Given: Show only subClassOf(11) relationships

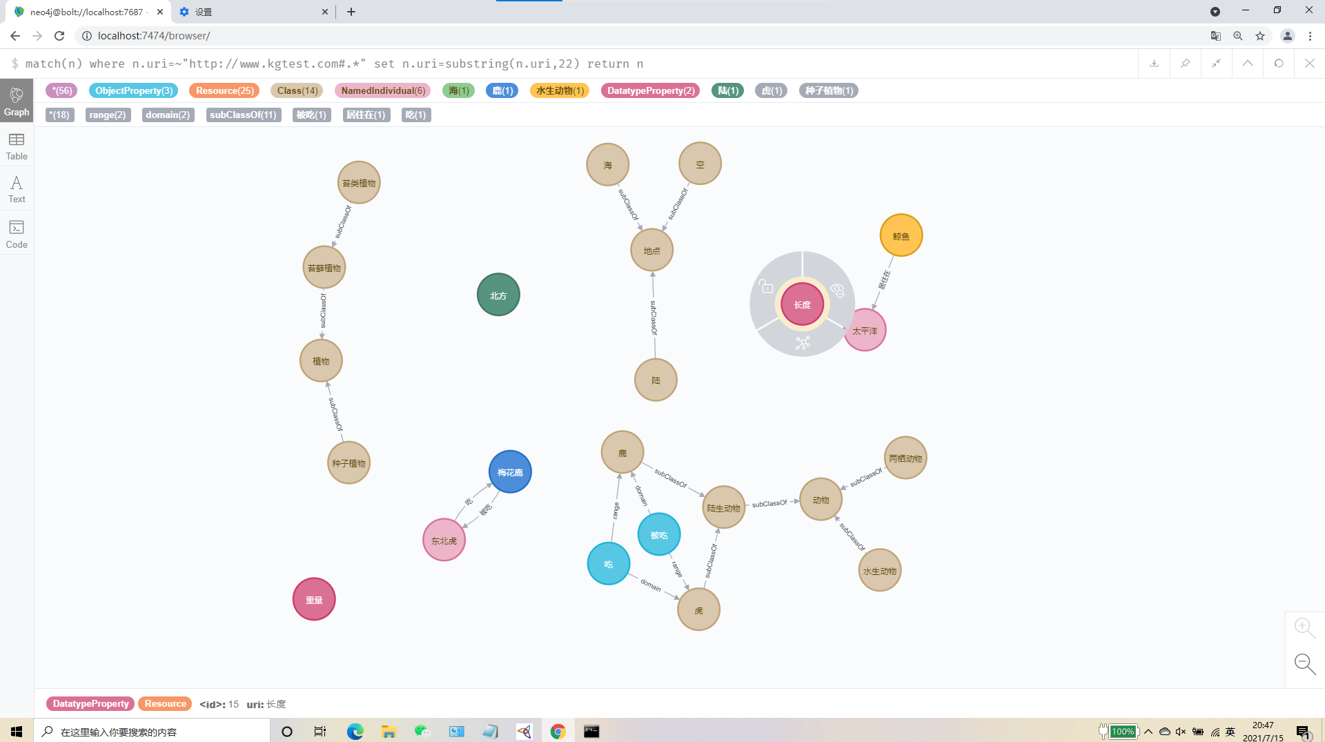Looking at the screenshot, I should tap(243, 115).
